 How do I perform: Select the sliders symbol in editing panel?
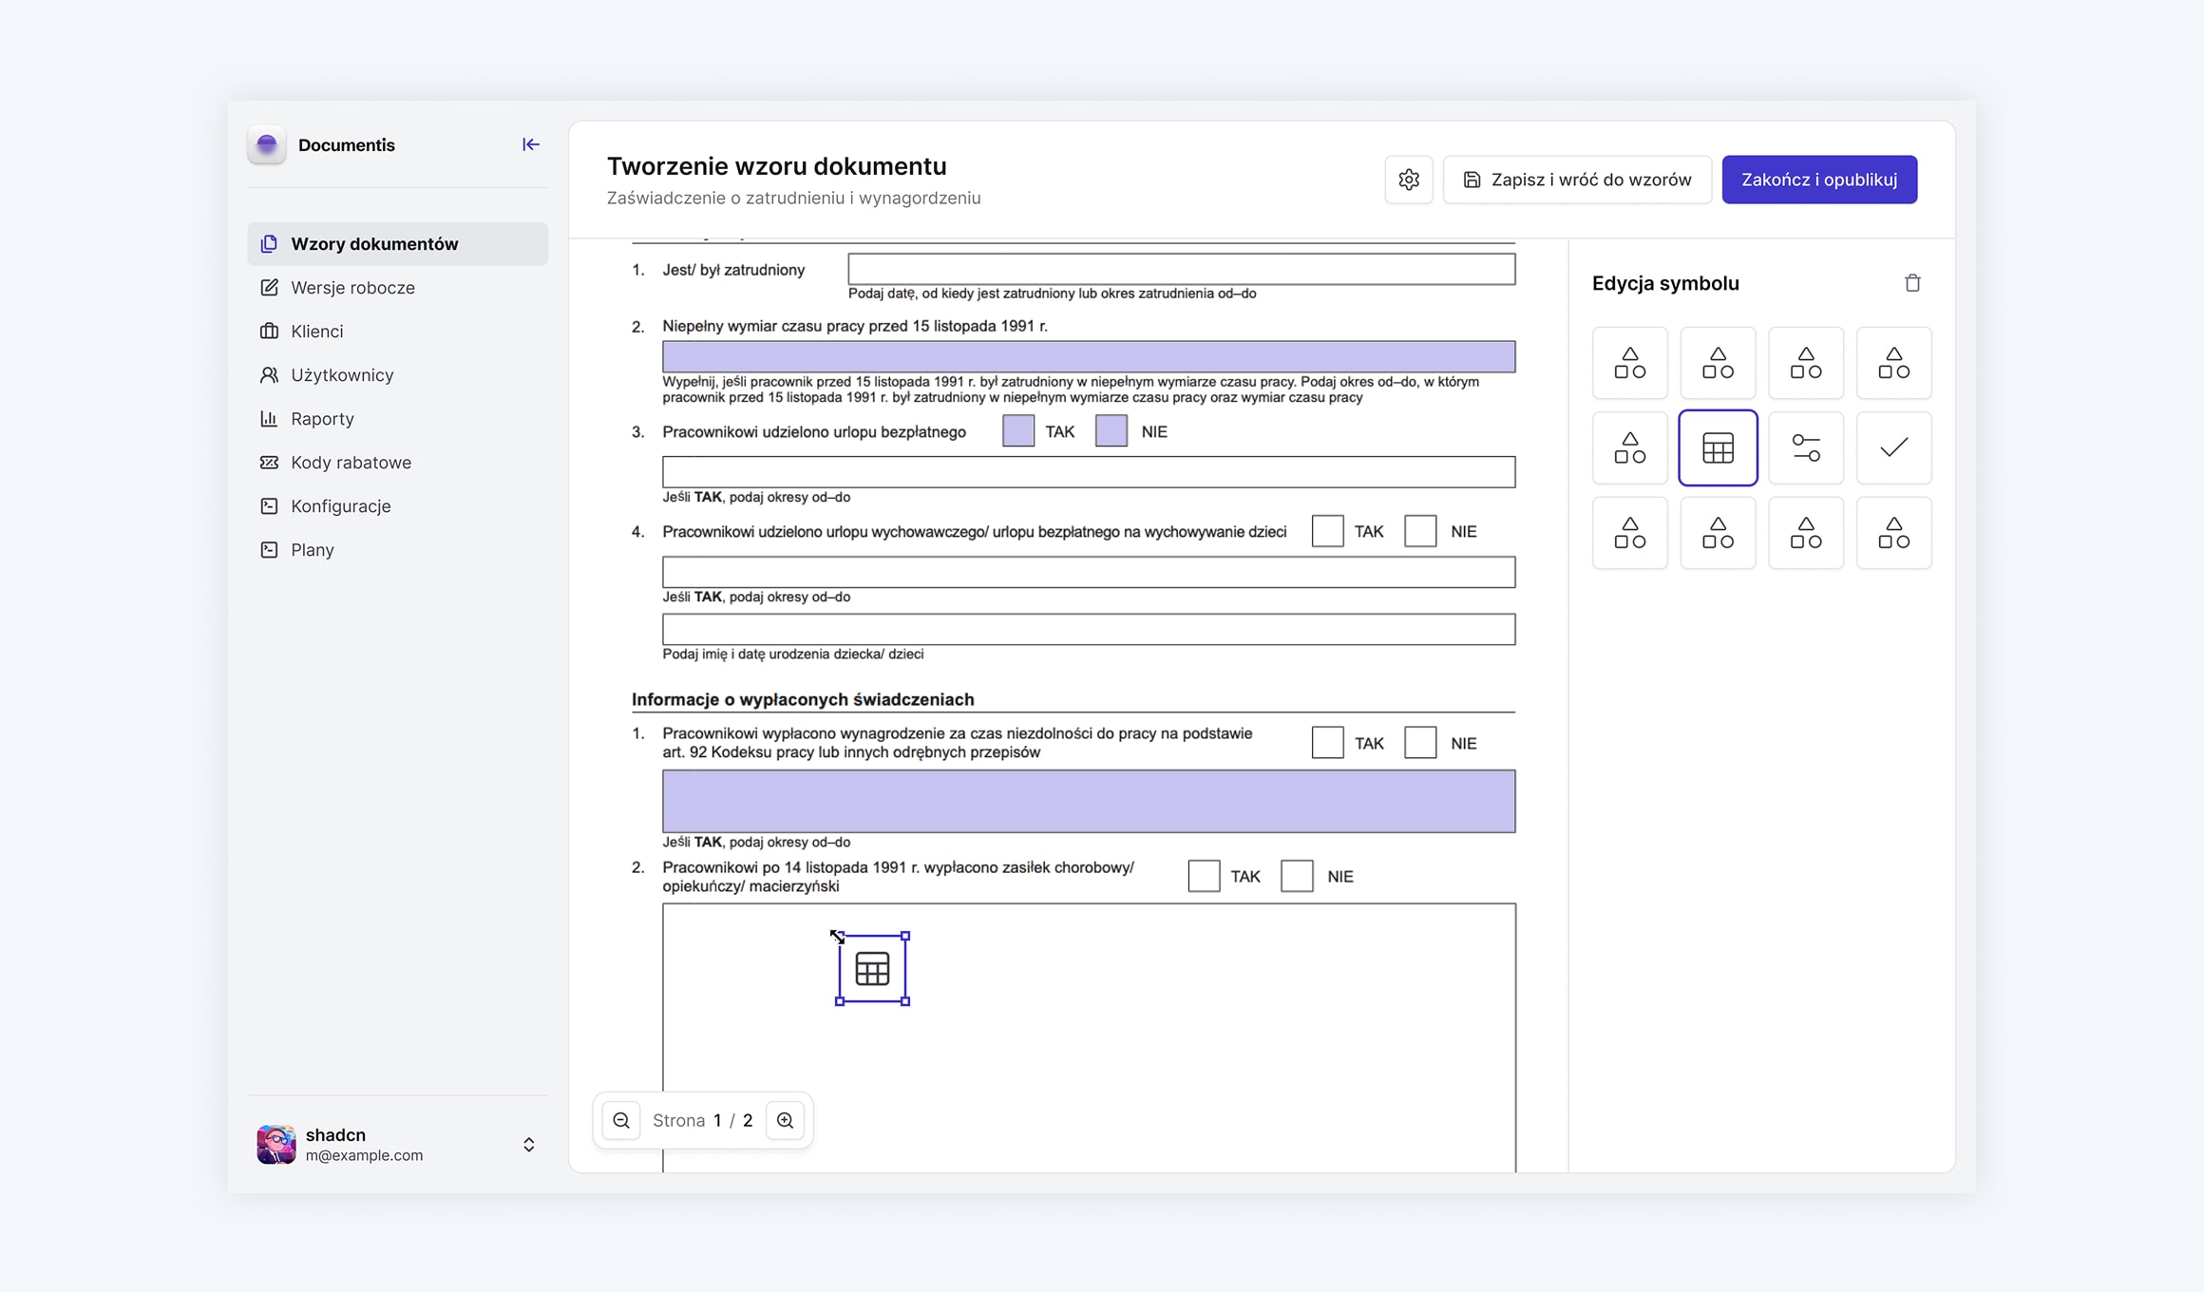[1805, 447]
